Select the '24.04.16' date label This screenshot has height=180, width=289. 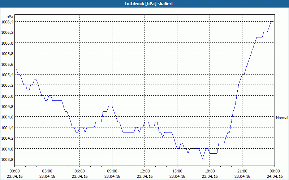275,176
